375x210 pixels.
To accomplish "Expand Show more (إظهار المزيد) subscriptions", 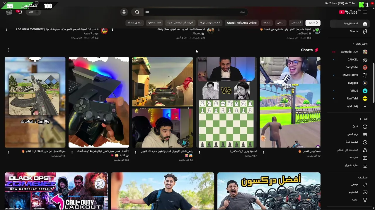I will point(350,106).
